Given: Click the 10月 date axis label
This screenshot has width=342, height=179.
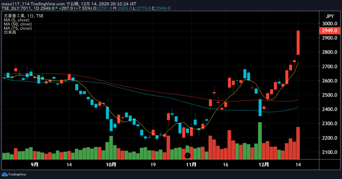Looking at the screenshot, I should pos(111,165).
